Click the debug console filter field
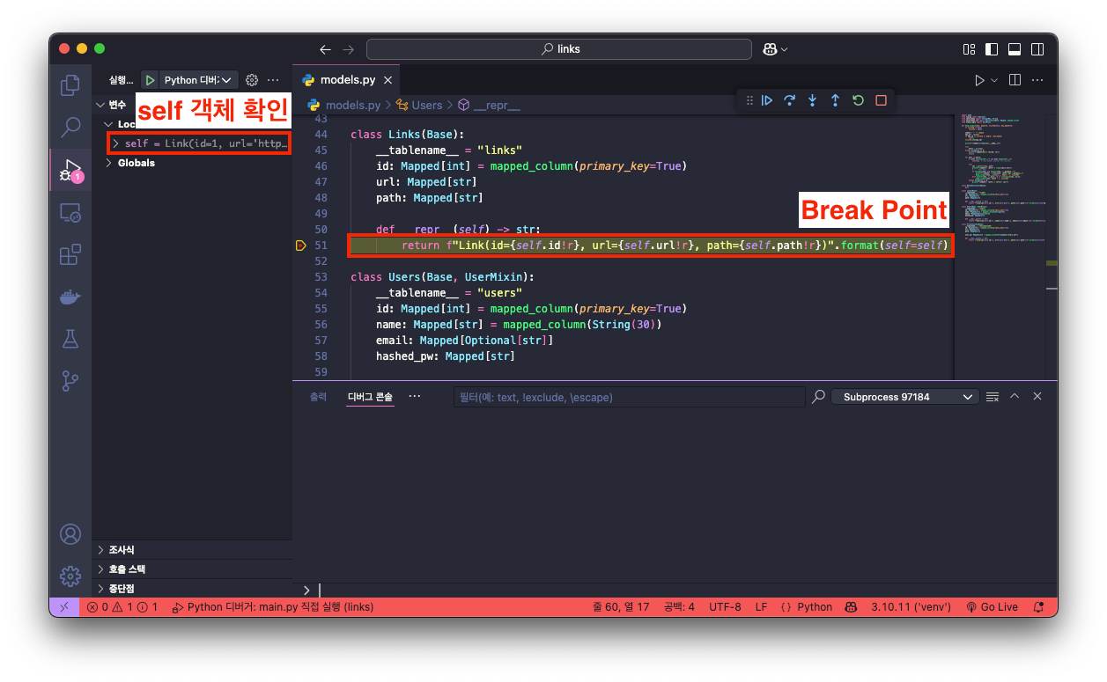The width and height of the screenshot is (1107, 682). click(629, 397)
